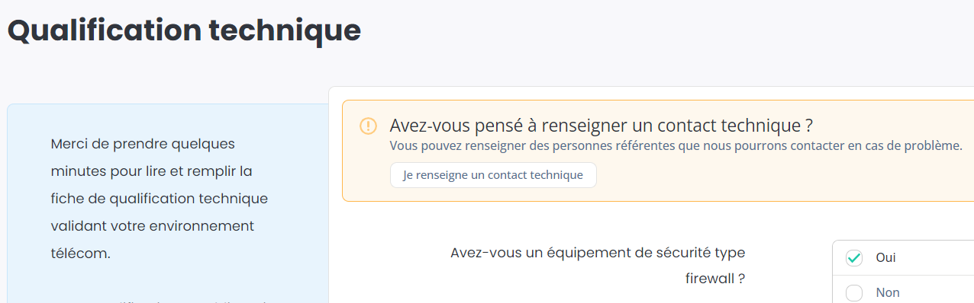Click the line validant votre environnement

(152, 226)
